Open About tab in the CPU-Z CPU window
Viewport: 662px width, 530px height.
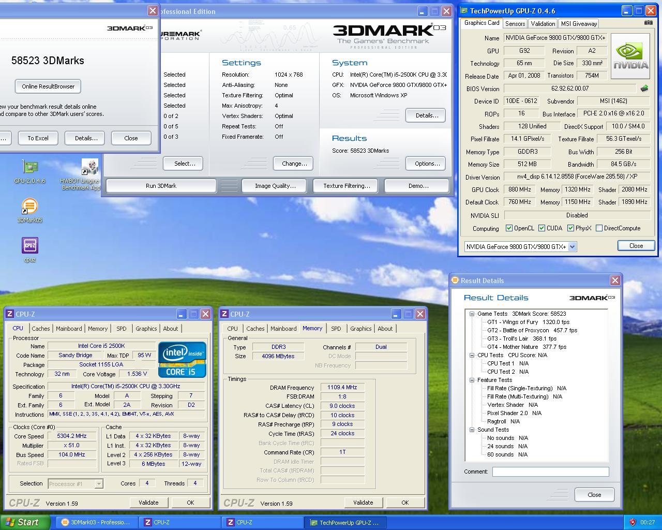tap(170, 329)
